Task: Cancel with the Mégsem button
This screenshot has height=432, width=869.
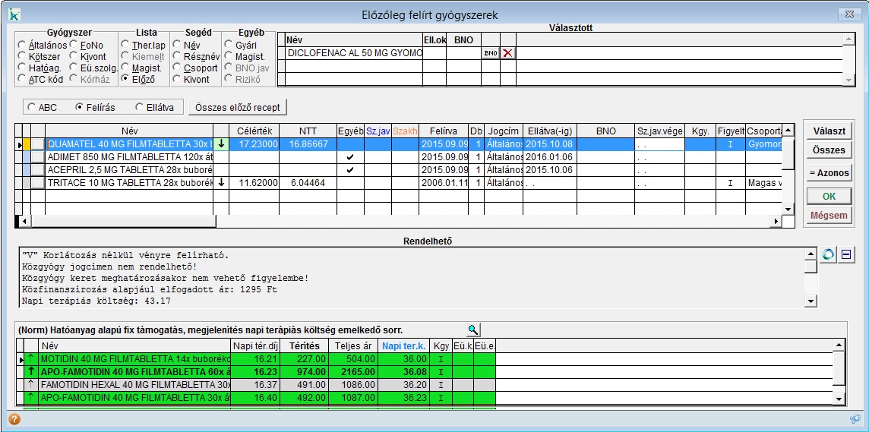Action: [829, 216]
